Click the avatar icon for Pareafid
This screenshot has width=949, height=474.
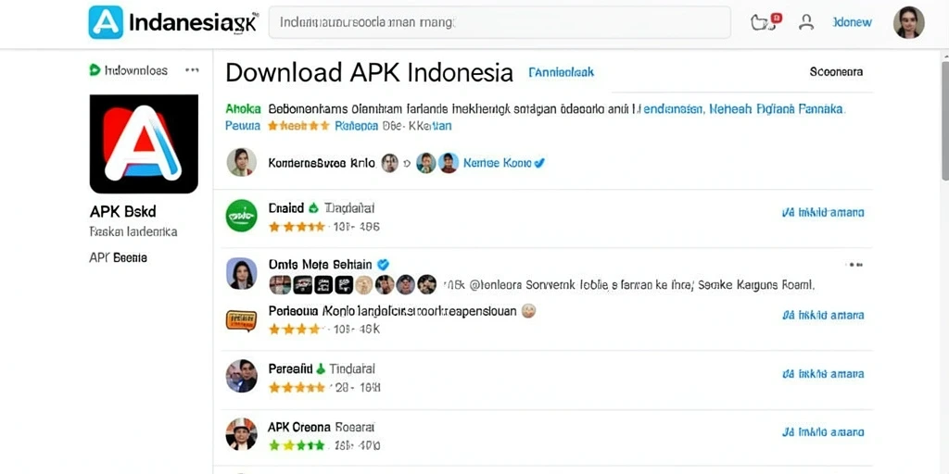coord(242,376)
